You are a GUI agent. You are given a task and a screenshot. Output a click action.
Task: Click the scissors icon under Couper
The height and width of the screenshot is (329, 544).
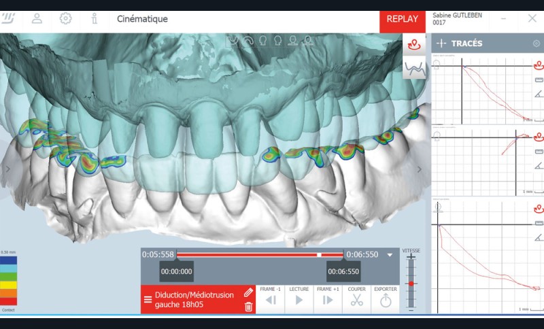coord(356,300)
